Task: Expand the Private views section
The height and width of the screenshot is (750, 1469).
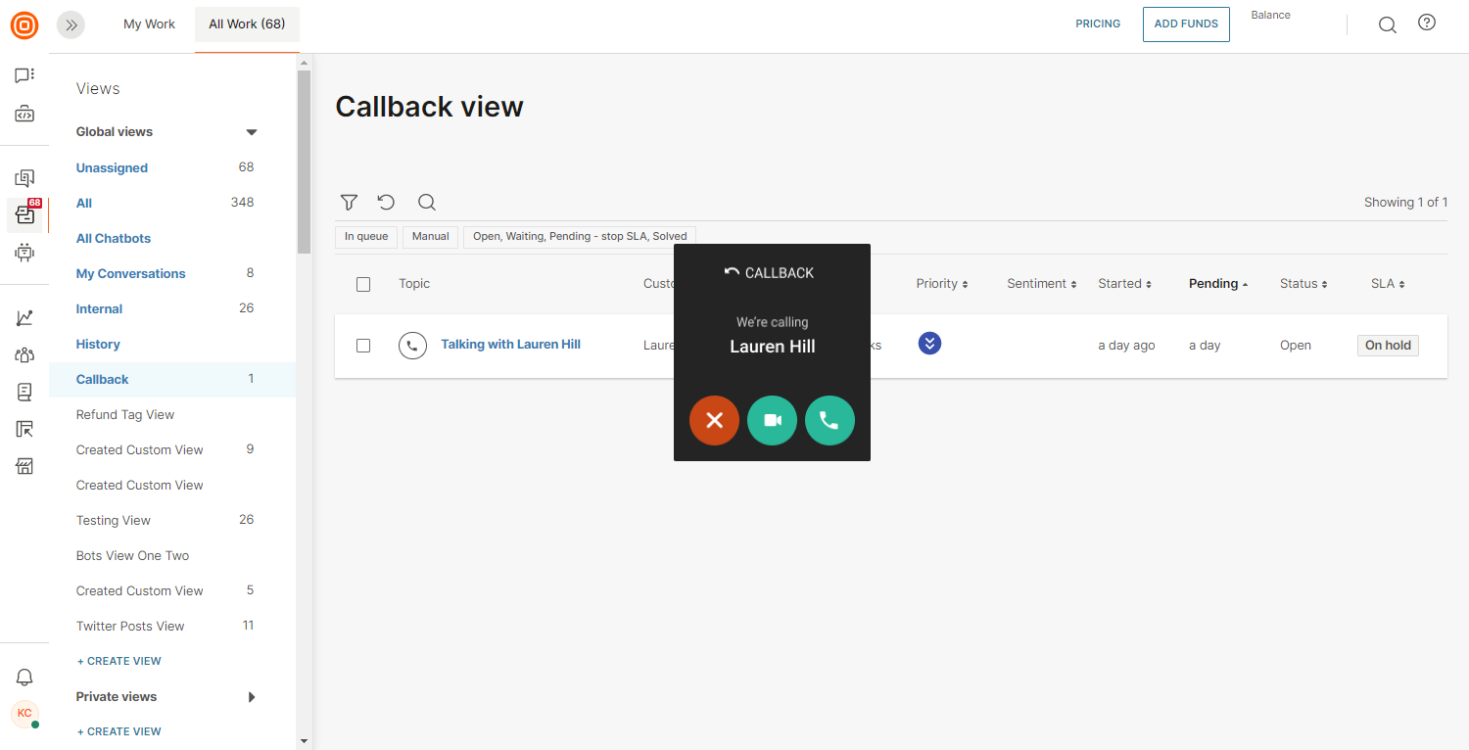Action: [252, 697]
